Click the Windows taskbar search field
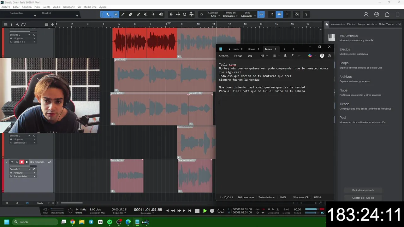Viewport: 404px width, 227px height. [x=35, y=222]
